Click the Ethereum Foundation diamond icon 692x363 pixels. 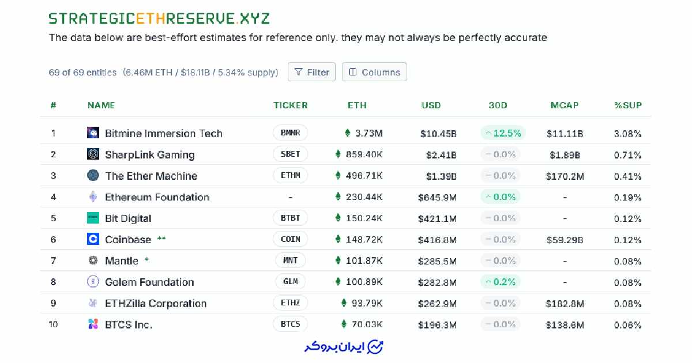click(x=93, y=197)
